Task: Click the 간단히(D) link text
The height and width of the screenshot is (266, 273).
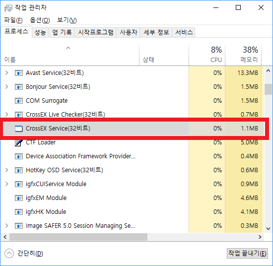Action: click(x=30, y=254)
